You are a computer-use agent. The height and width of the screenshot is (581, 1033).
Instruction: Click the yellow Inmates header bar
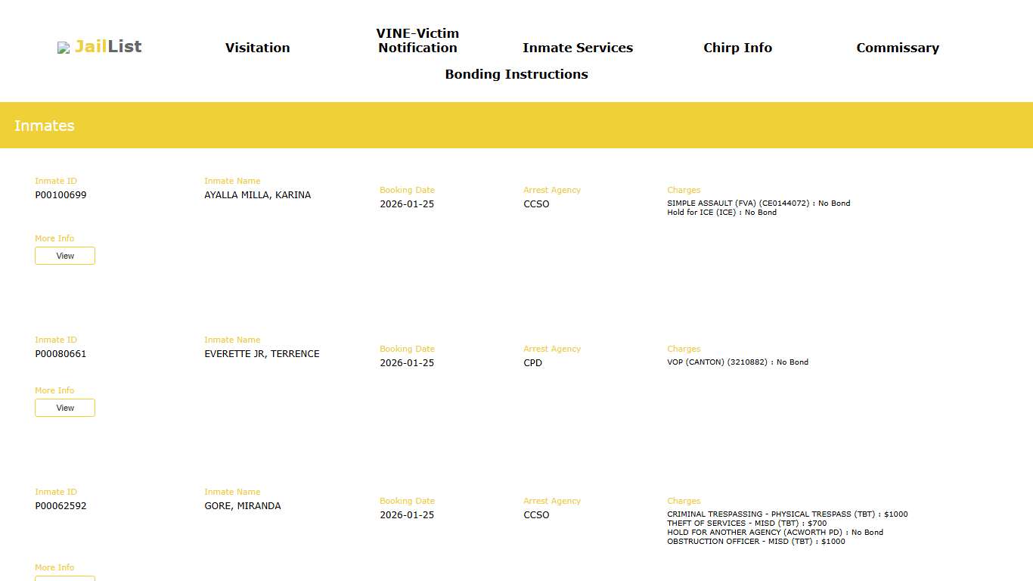point(516,126)
